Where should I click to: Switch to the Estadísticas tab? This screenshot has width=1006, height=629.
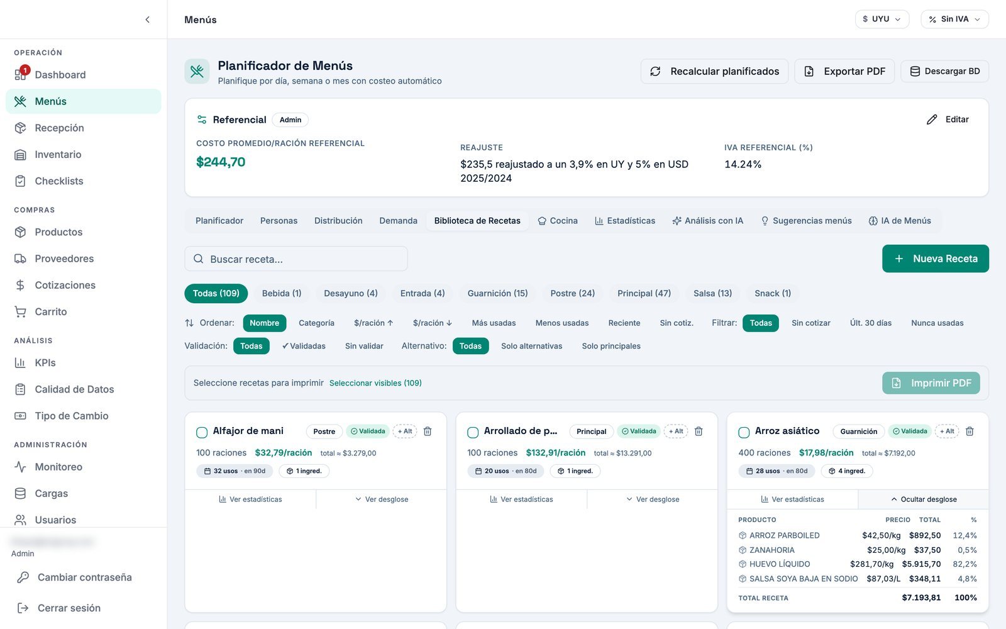(x=625, y=221)
